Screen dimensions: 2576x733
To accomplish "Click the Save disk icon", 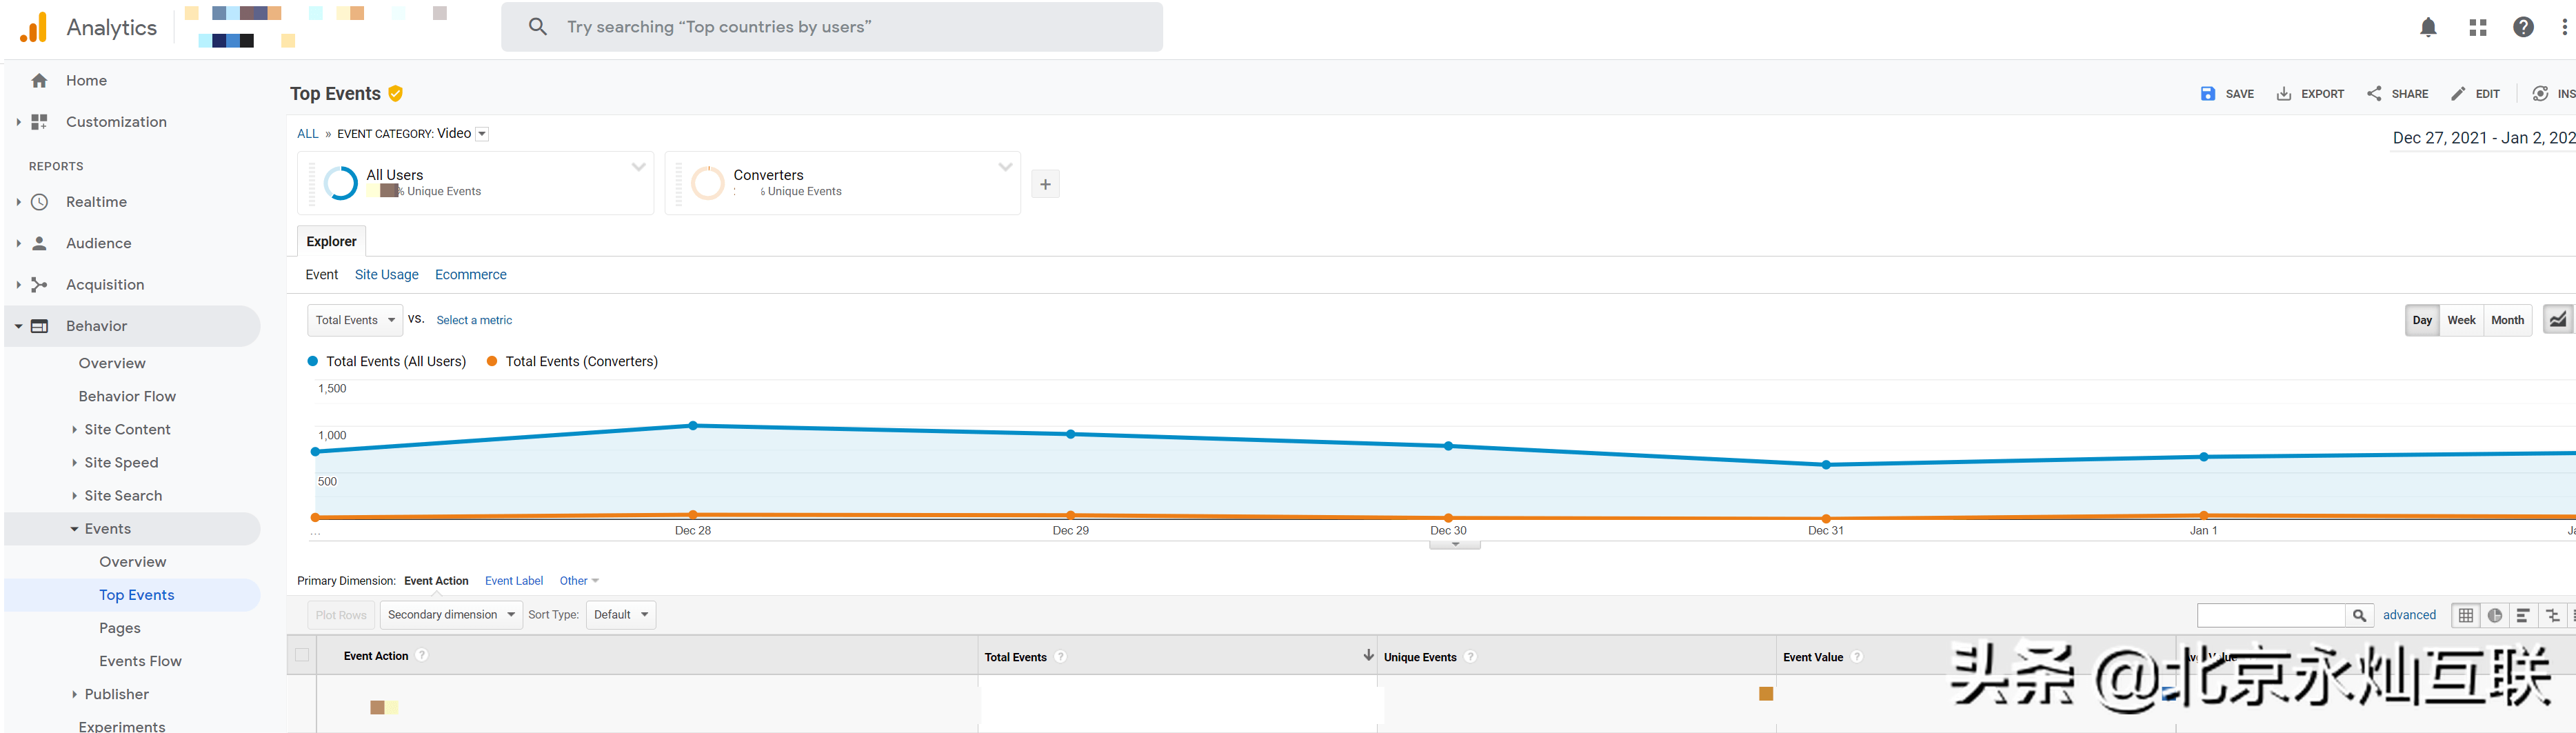I will pyautogui.click(x=2208, y=94).
